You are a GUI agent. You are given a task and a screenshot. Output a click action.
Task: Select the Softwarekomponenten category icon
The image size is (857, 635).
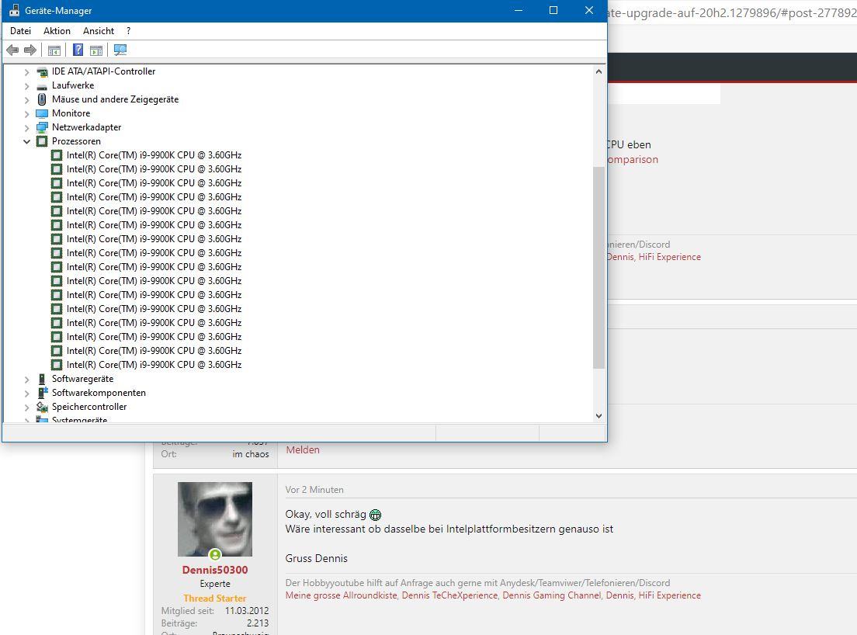coord(42,393)
